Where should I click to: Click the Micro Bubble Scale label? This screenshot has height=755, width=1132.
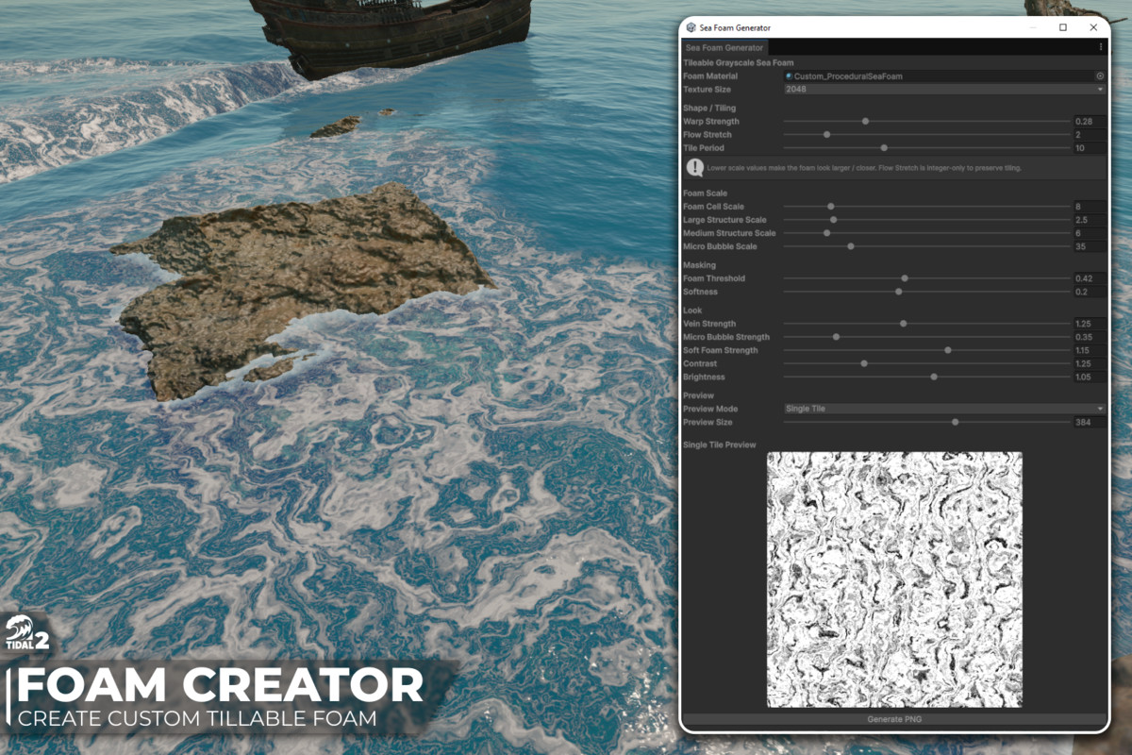(x=720, y=246)
